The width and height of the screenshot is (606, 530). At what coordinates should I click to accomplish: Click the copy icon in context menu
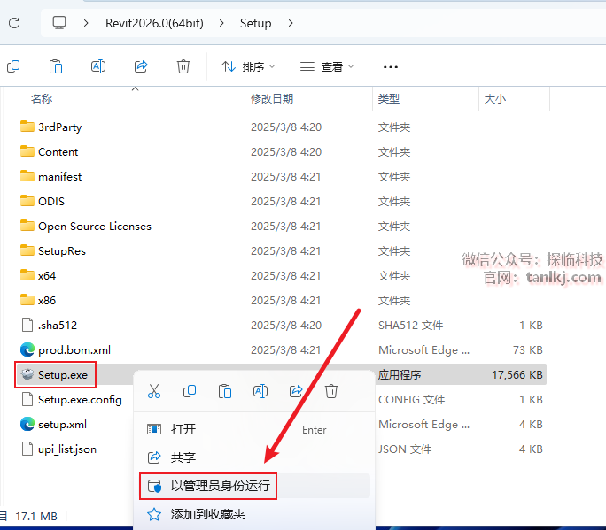[190, 390]
